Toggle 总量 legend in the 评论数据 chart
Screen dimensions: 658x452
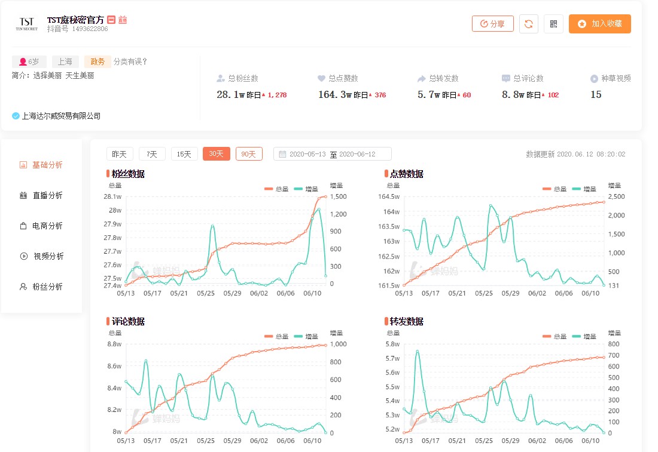pos(276,336)
